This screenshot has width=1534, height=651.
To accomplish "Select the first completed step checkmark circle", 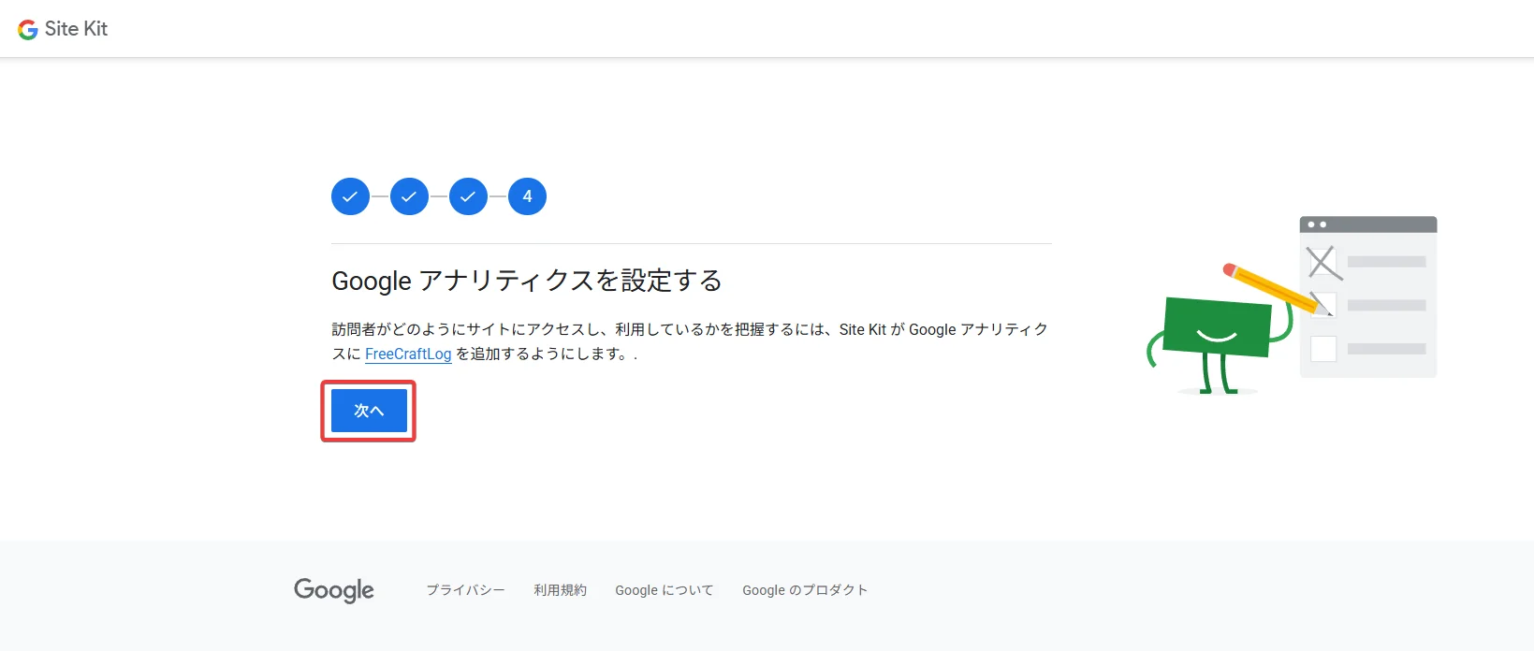I will [350, 196].
